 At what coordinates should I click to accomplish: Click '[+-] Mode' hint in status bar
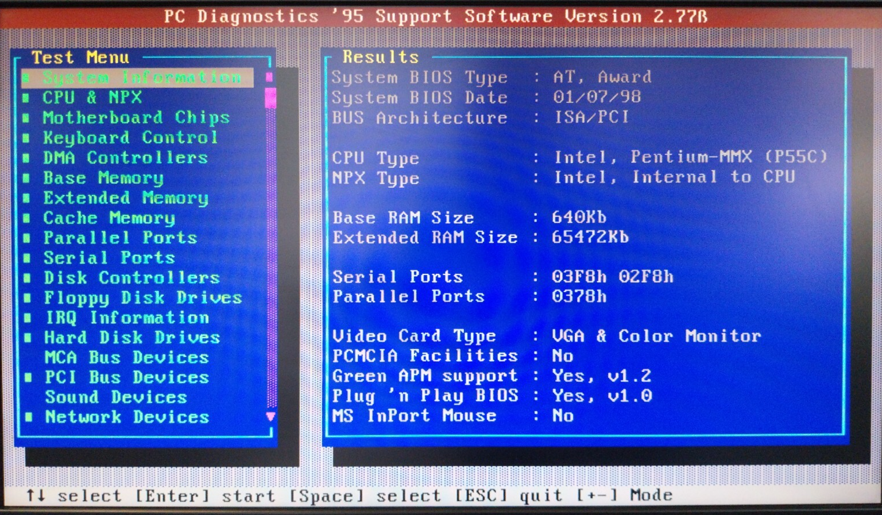[x=624, y=495]
